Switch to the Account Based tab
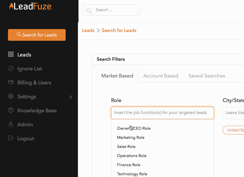The height and width of the screenshot is (177, 244). [161, 76]
